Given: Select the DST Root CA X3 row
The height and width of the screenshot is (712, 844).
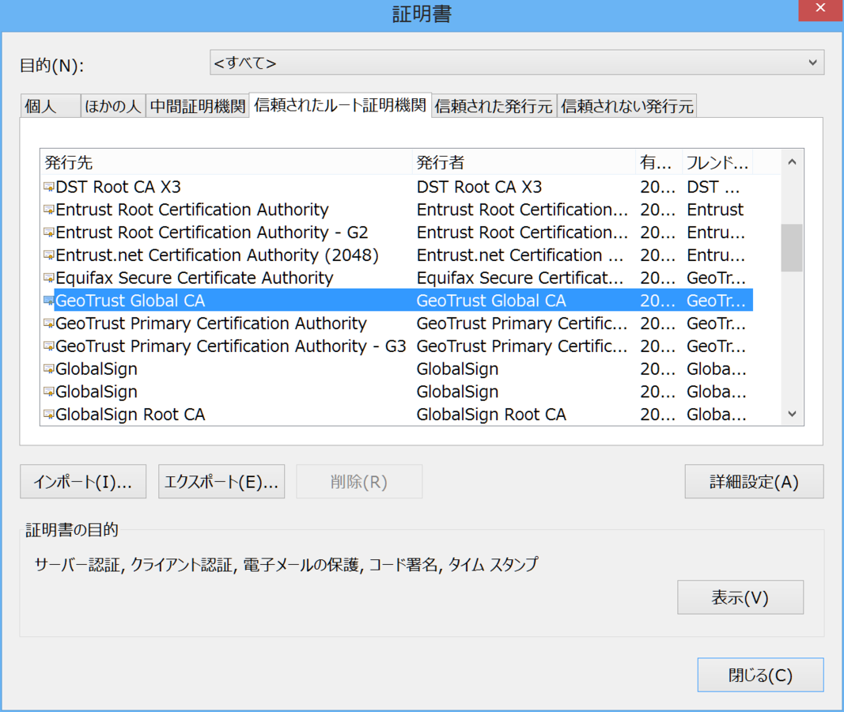Looking at the screenshot, I should [x=397, y=187].
